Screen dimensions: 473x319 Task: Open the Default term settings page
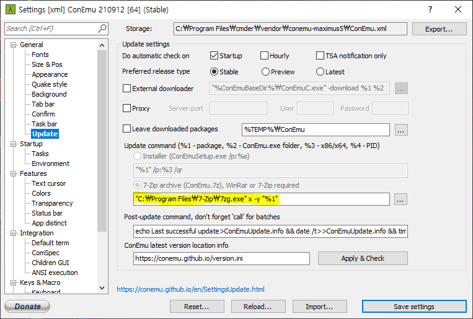[x=50, y=243]
